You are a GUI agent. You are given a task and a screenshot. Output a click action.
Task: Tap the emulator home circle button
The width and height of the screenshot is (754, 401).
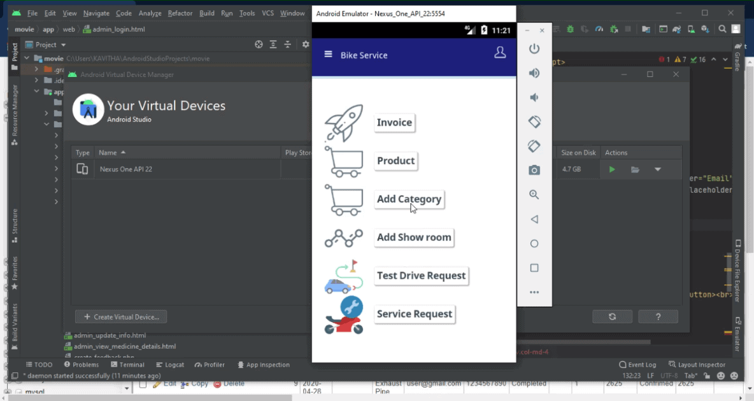pos(534,244)
